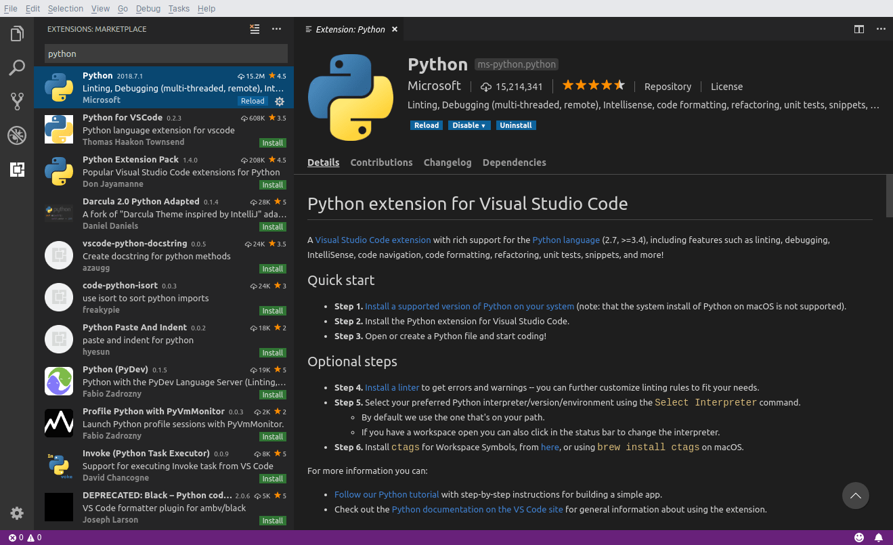Viewport: 893px width, 545px height.
Task: Install the Python Extension Pack
Action: (273, 185)
